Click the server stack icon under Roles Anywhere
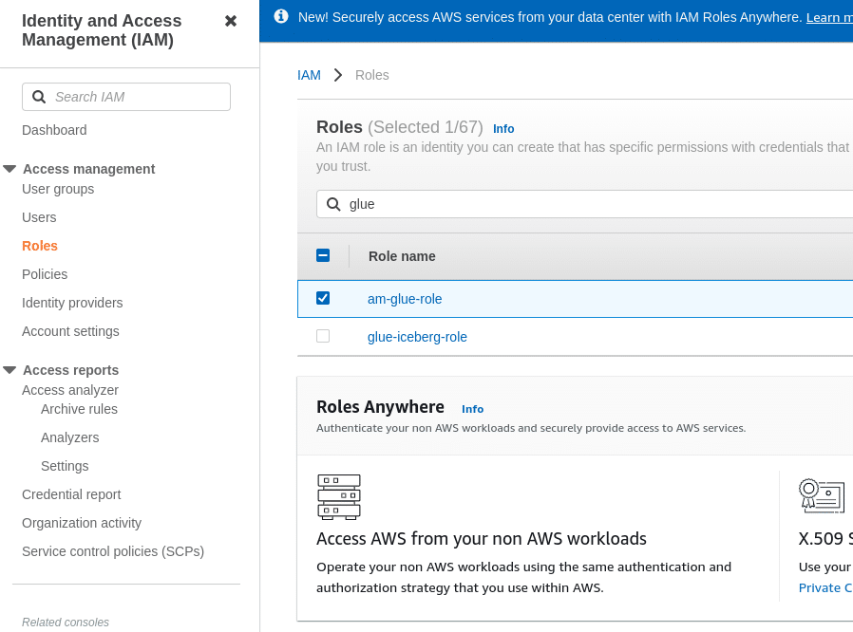The height and width of the screenshot is (632, 853). click(339, 496)
